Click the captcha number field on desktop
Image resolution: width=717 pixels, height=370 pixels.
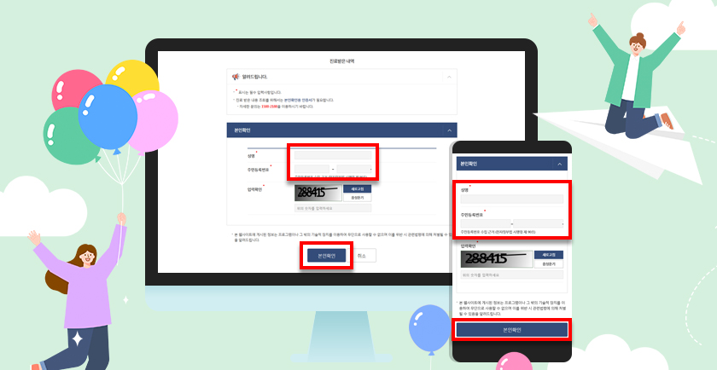(x=333, y=208)
